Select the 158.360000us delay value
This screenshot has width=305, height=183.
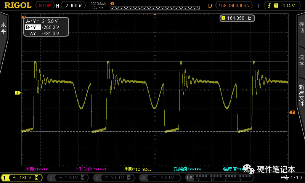(234, 6)
